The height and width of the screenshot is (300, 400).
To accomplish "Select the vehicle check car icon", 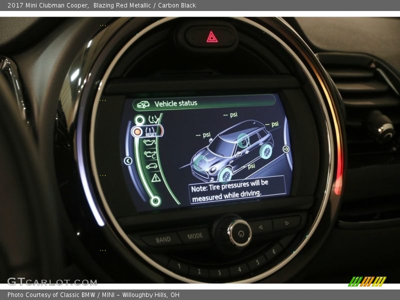I will click(151, 166).
